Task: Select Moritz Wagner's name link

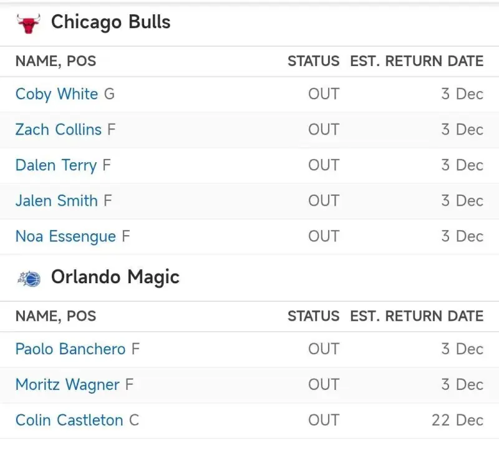Action: 67,385
